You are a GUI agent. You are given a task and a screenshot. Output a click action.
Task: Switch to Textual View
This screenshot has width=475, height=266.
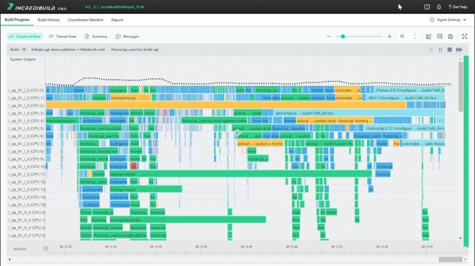click(62, 36)
